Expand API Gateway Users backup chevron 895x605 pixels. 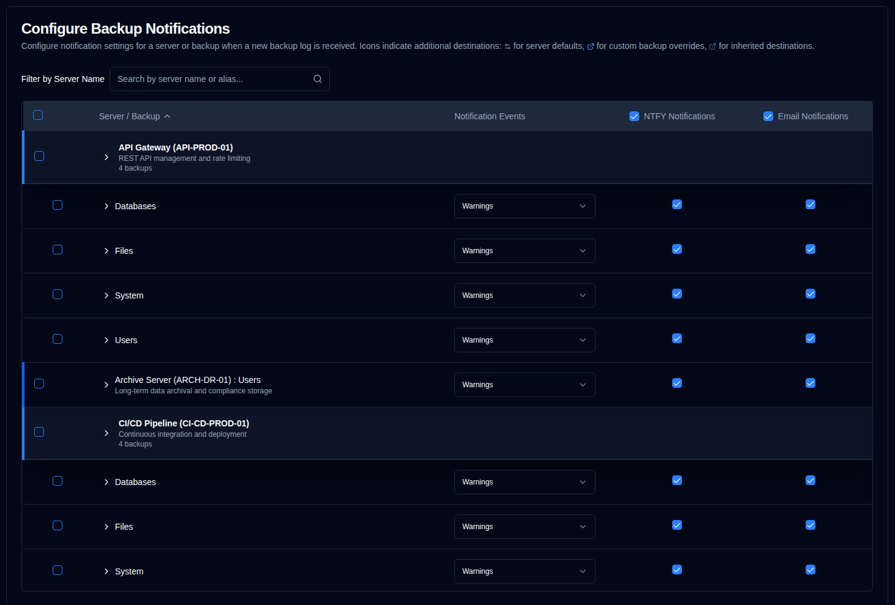click(x=107, y=340)
